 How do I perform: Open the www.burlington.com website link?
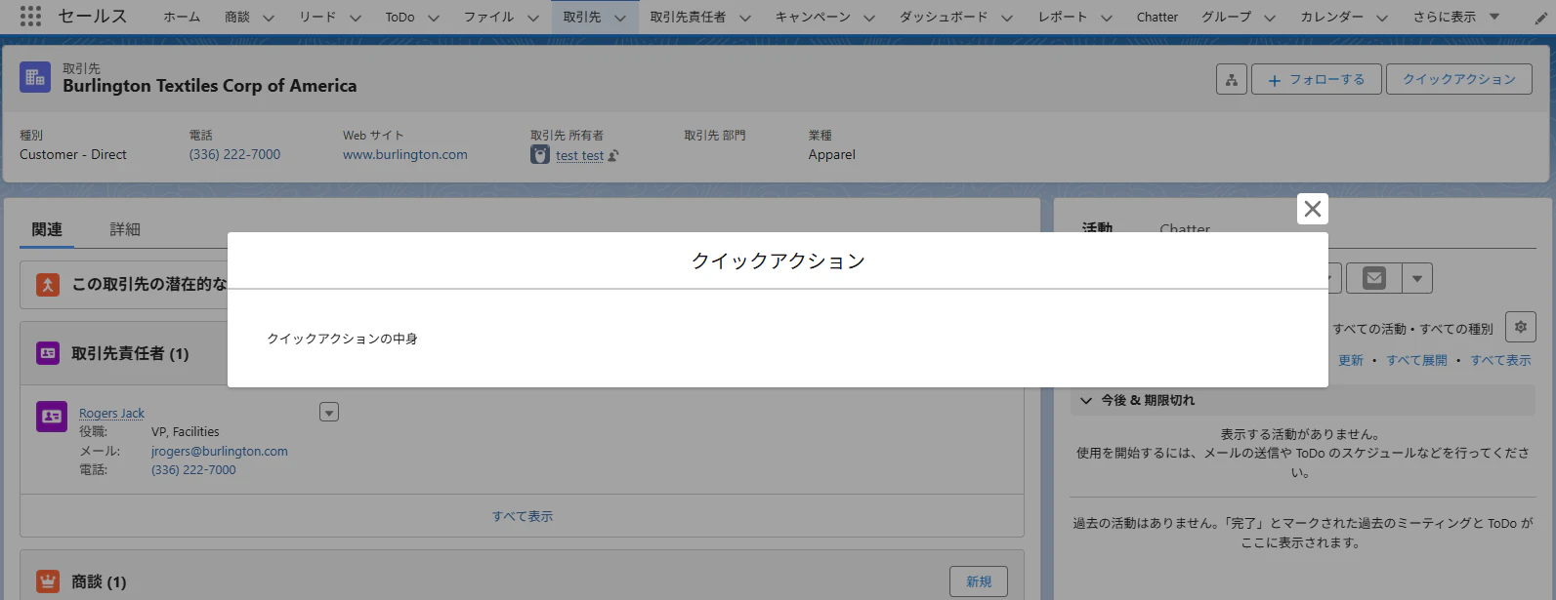(x=405, y=154)
